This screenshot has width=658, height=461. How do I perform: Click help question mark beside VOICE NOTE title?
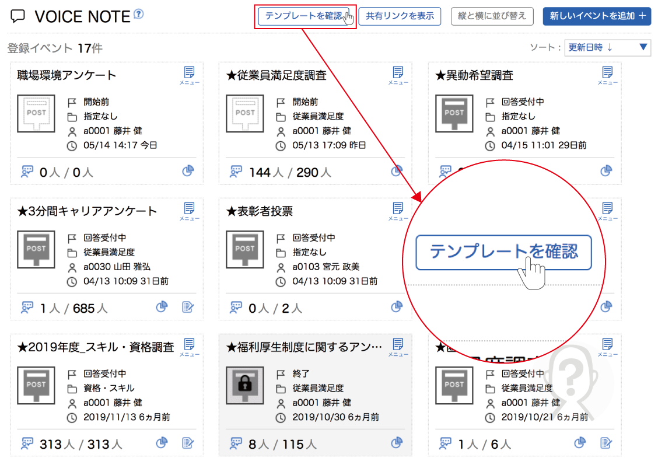coord(138,14)
